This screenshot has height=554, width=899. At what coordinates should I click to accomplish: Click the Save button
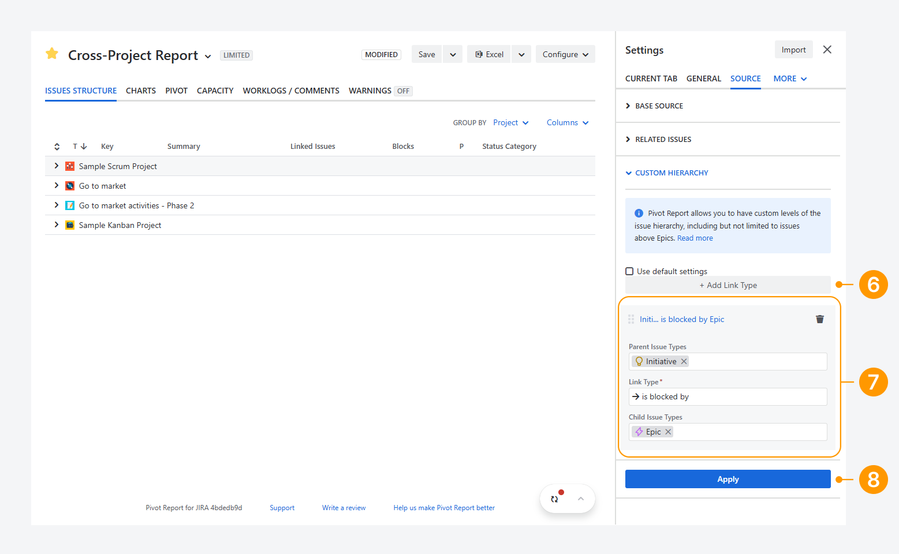tap(427, 54)
